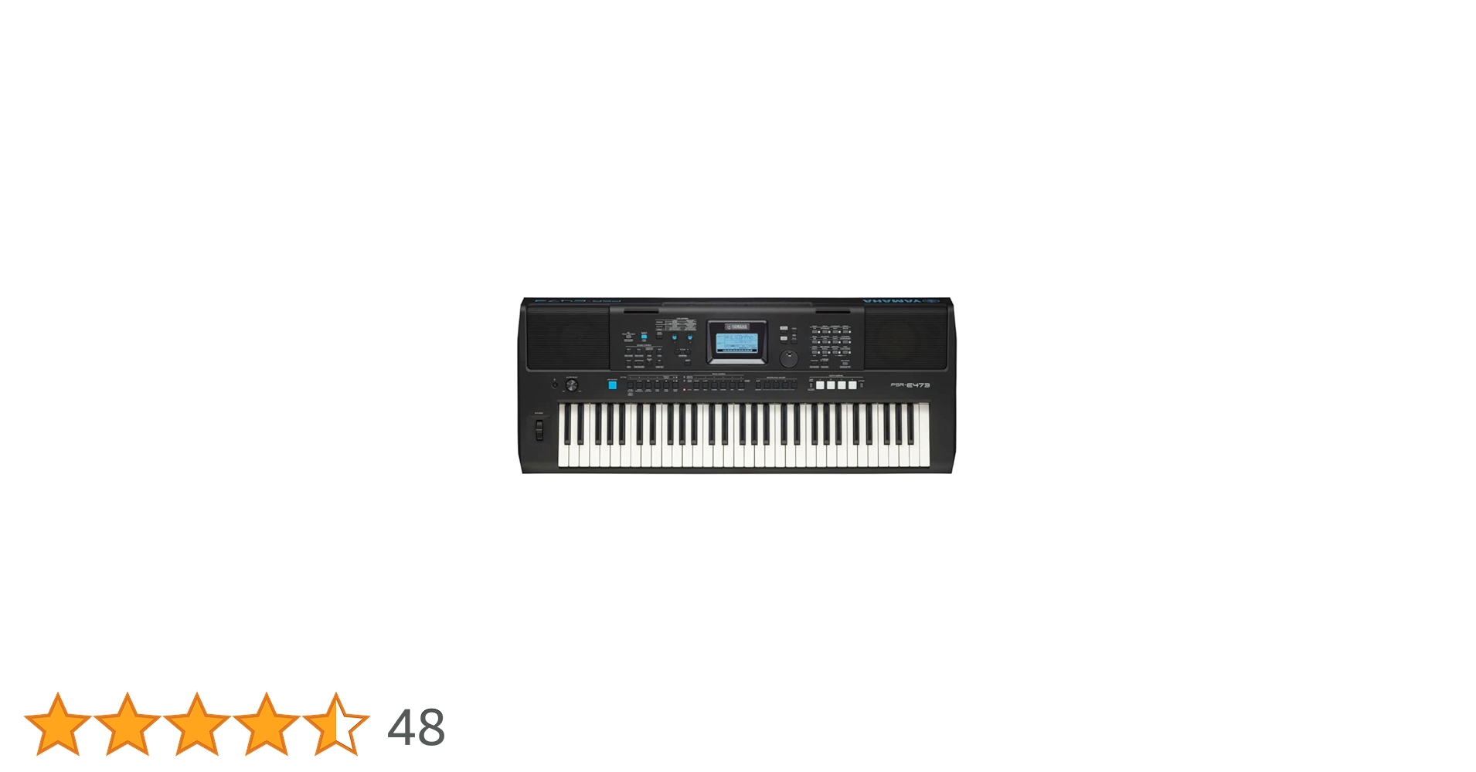Click the half-filled fifth star
1476x772 pixels.
[336, 724]
